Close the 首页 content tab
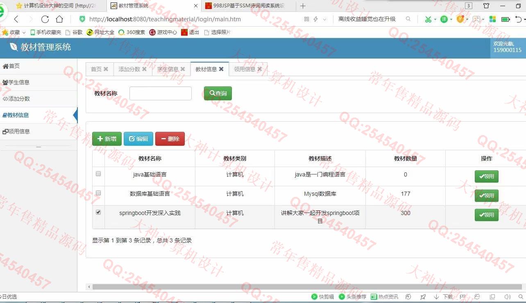526x303 pixels. (106, 69)
